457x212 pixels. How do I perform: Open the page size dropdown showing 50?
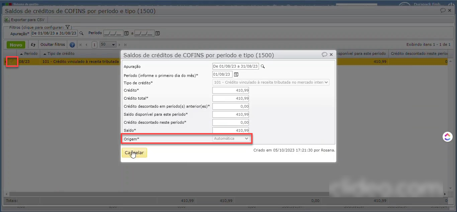pyautogui.click(x=108, y=44)
